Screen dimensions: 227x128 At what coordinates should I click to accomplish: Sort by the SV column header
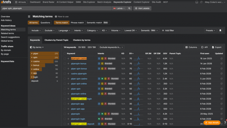tap(131, 53)
